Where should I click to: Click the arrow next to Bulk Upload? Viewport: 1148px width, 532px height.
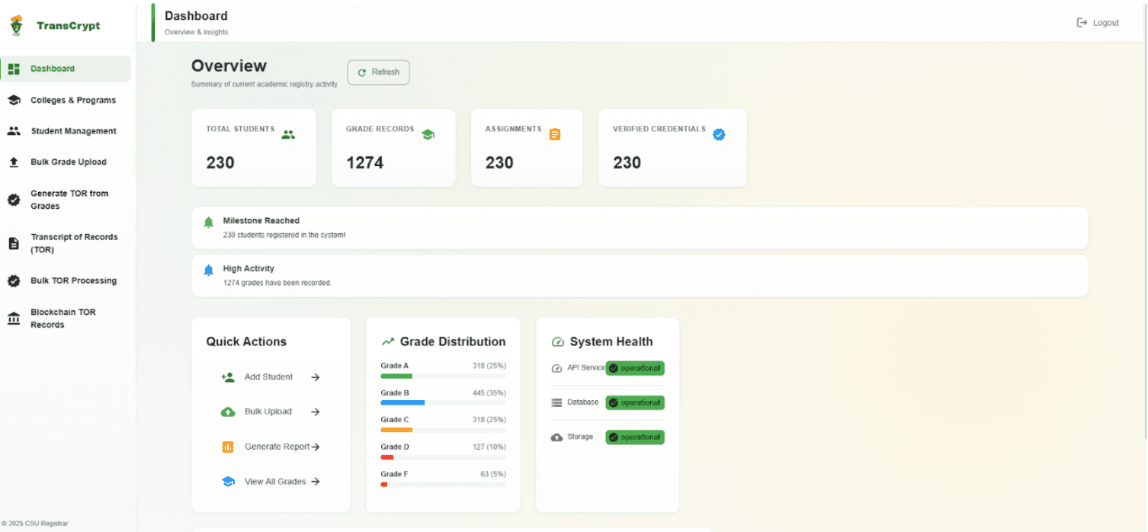click(x=315, y=412)
